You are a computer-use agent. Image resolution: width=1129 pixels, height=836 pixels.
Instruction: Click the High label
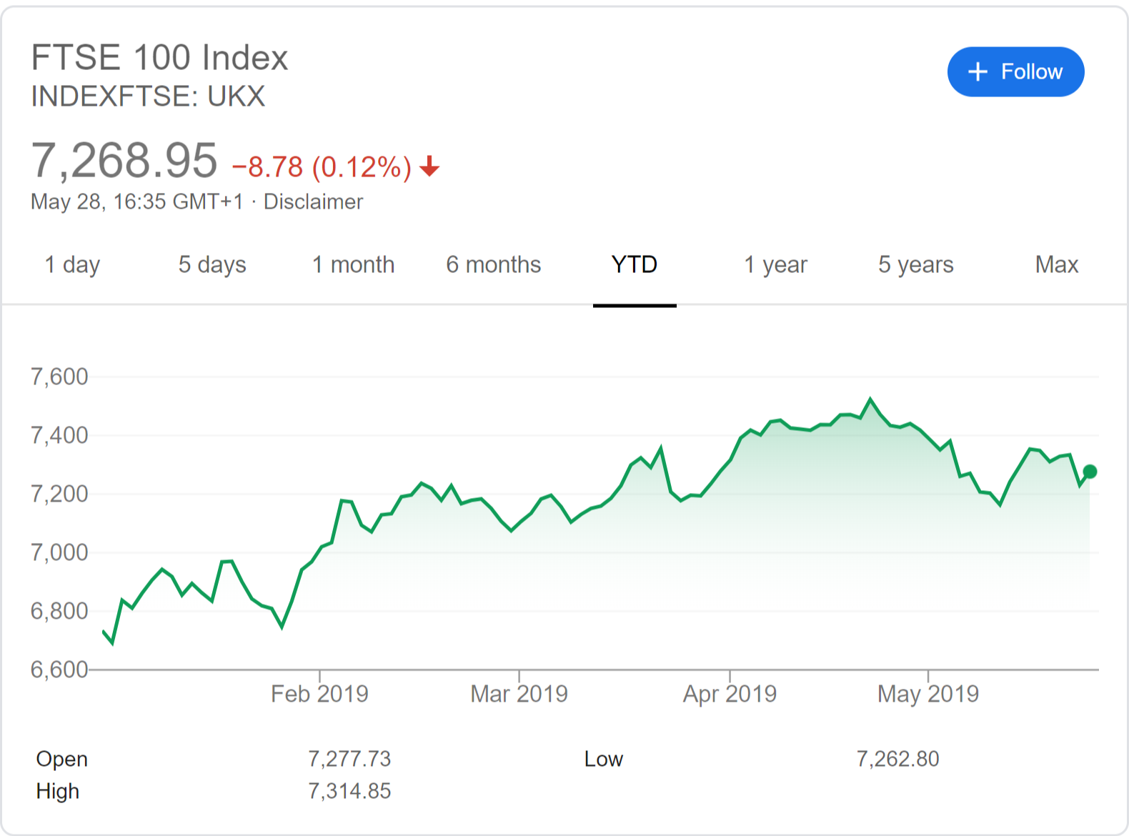tap(58, 792)
